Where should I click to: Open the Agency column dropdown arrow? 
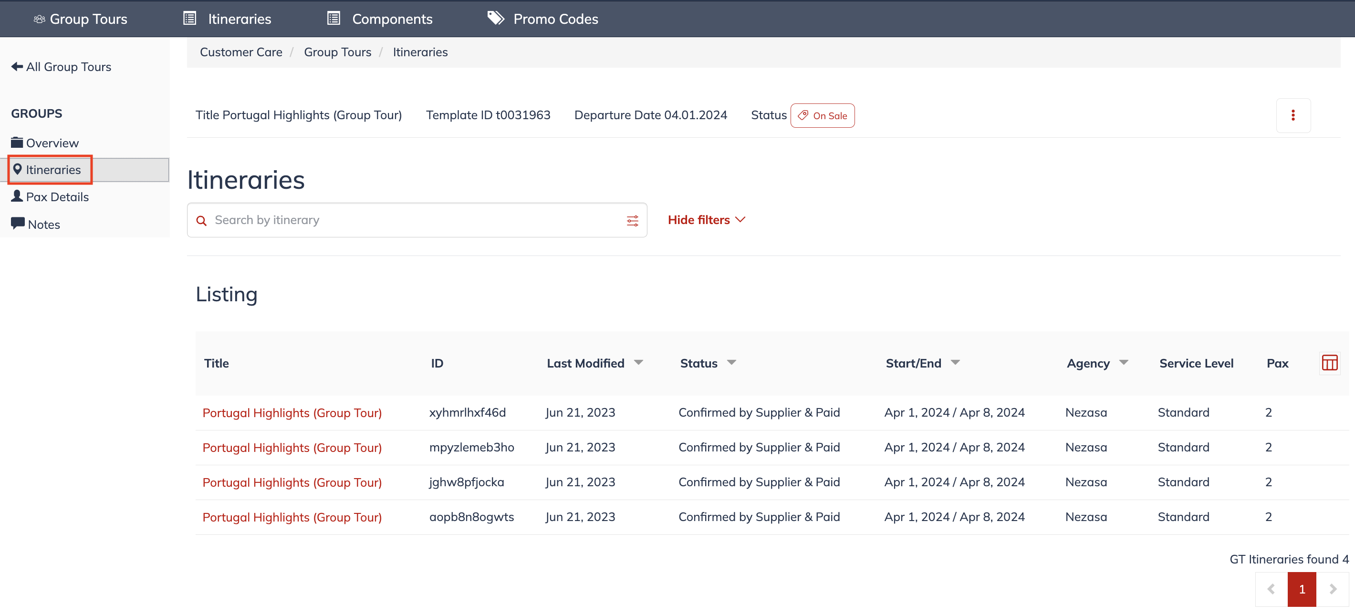[x=1124, y=362]
